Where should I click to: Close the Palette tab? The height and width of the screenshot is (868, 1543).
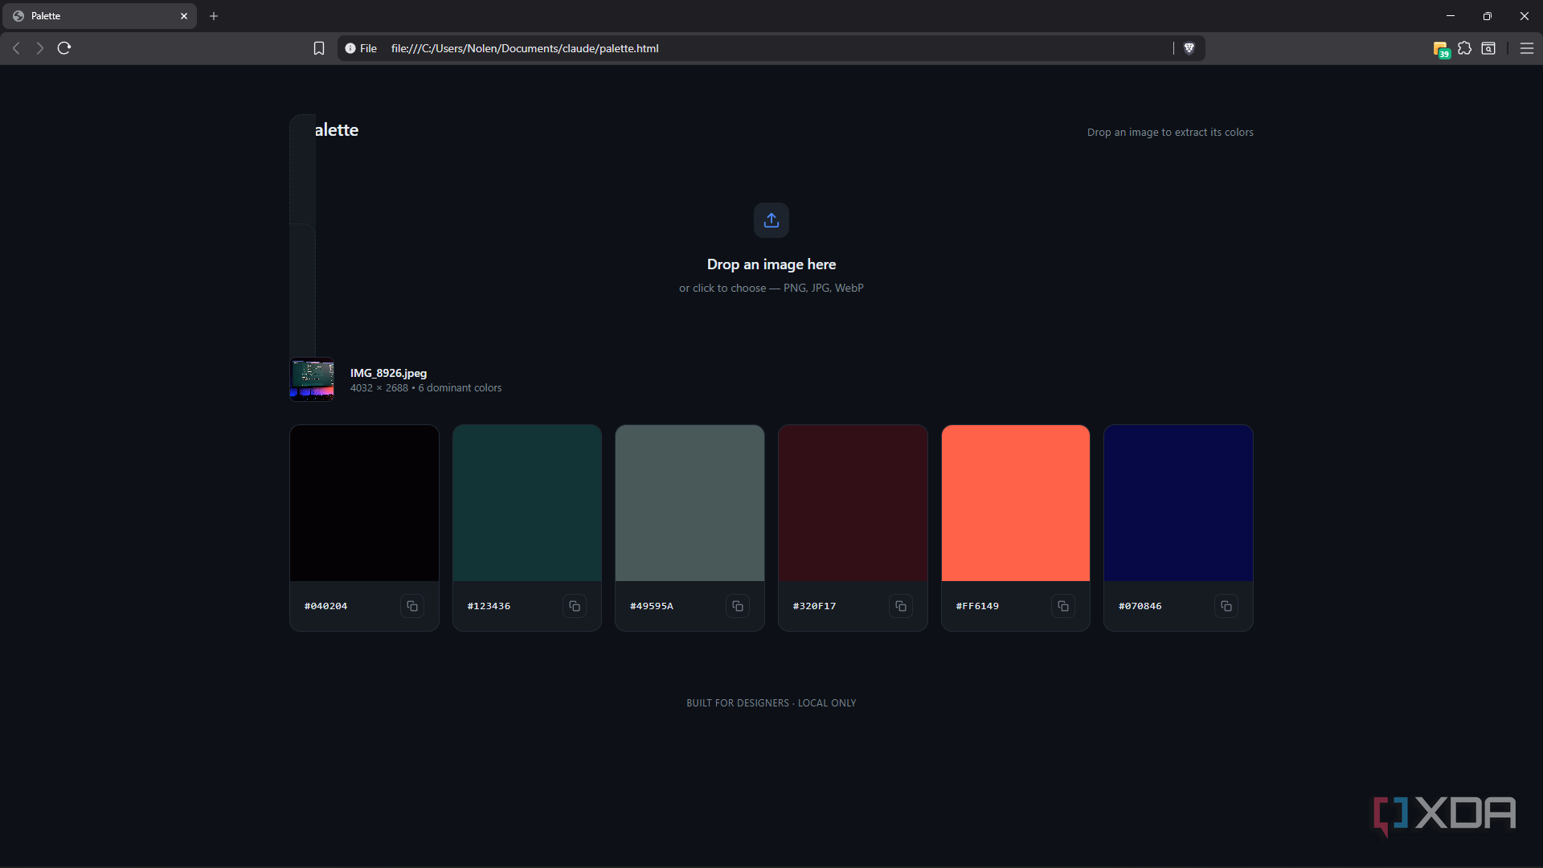(184, 16)
